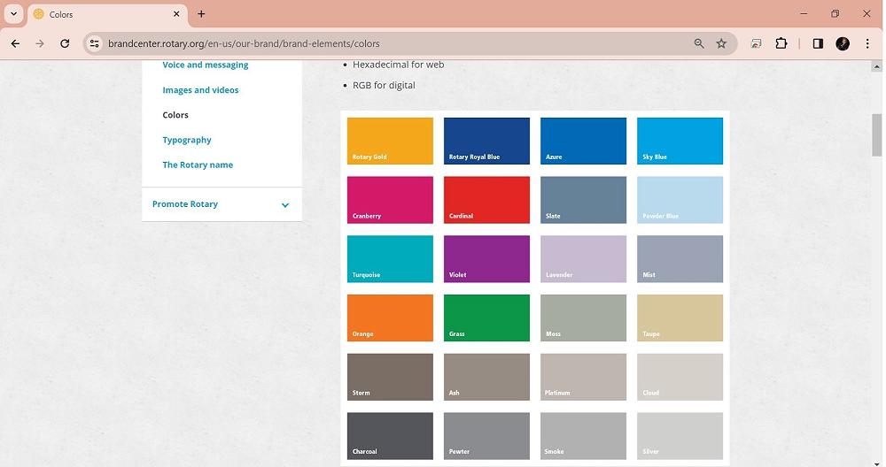Open the media control cast icon
This screenshot has height=467, width=886.
(x=756, y=43)
